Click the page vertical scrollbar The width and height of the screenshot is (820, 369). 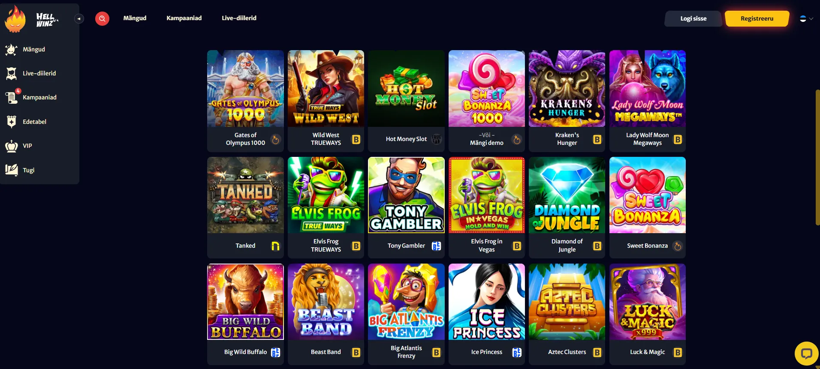click(817, 157)
